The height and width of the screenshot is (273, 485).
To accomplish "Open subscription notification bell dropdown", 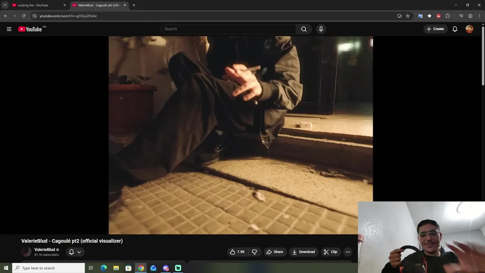I will 75,252.
